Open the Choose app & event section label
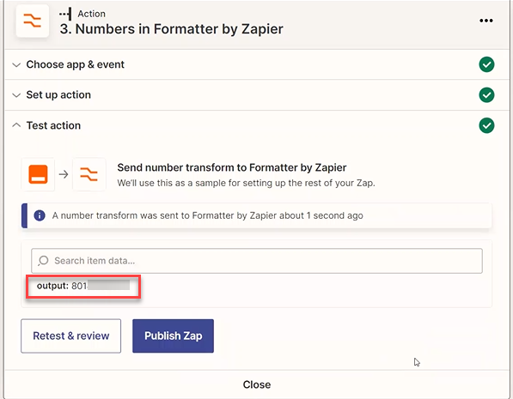513x399 pixels. click(x=76, y=64)
